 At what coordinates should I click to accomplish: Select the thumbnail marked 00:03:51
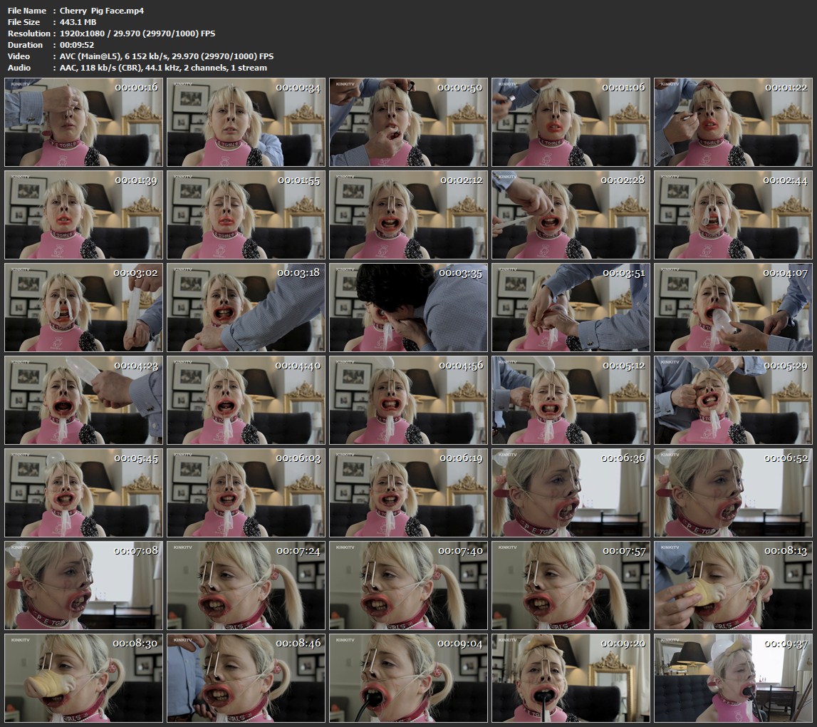click(x=571, y=307)
